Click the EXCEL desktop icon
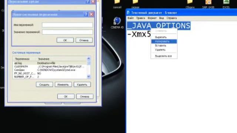Viewport: 237px width, 133px height. 226,4
